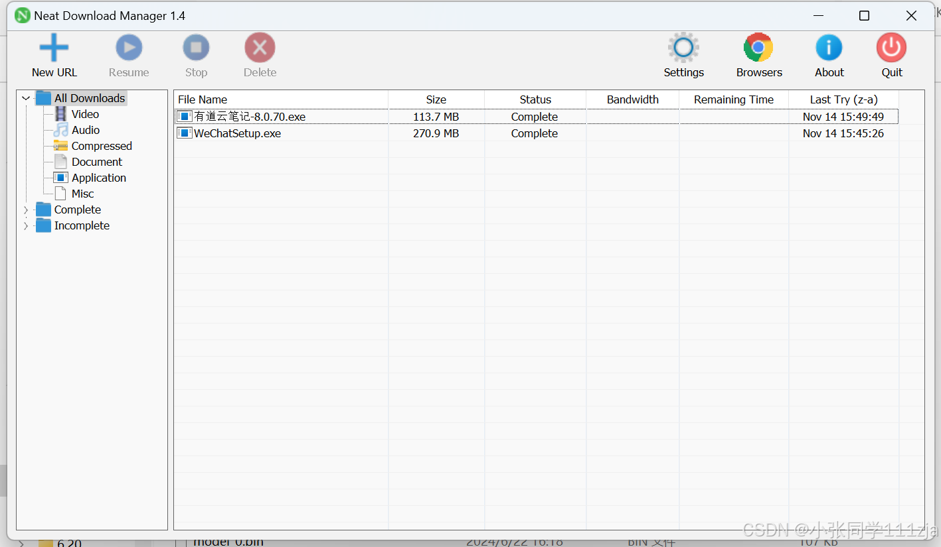Click Complete status of WeChatSetup row
Viewport: 941px width, 547px height.
[x=535, y=133]
